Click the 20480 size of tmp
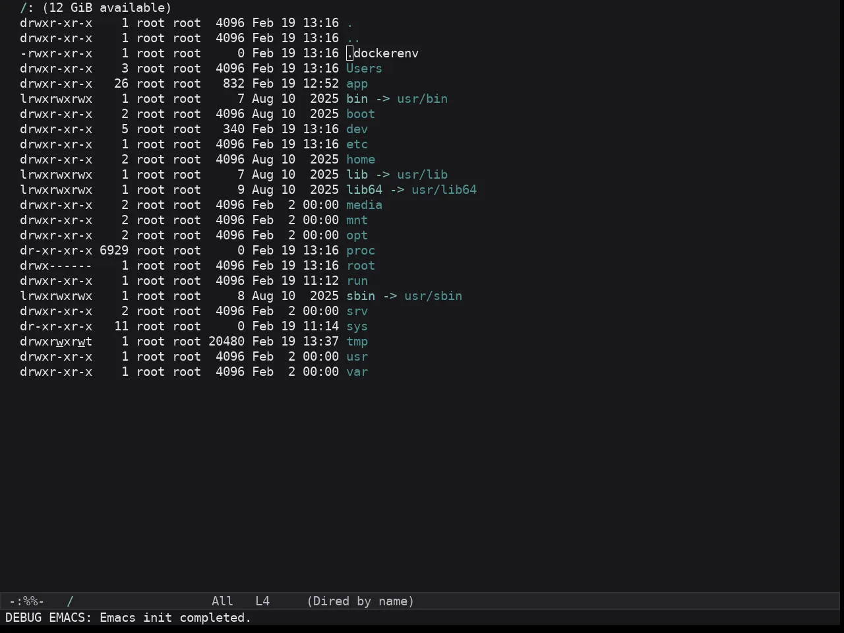The height and width of the screenshot is (633, 844). [226, 342]
